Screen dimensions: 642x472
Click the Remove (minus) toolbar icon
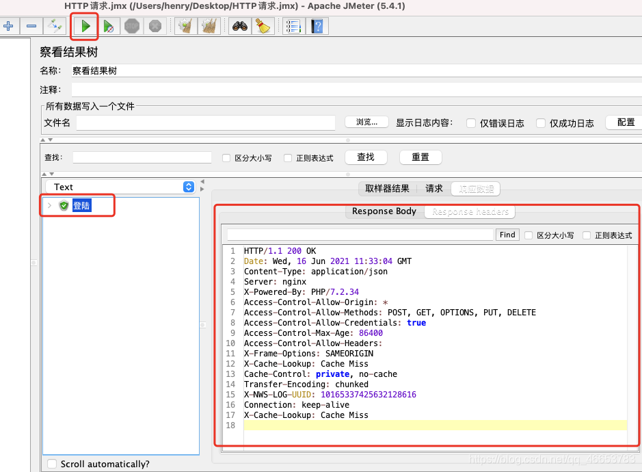coord(31,26)
